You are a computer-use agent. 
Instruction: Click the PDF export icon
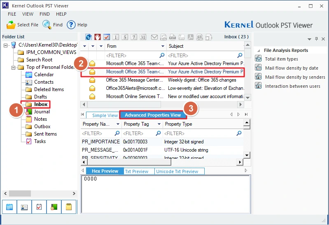click(191, 37)
